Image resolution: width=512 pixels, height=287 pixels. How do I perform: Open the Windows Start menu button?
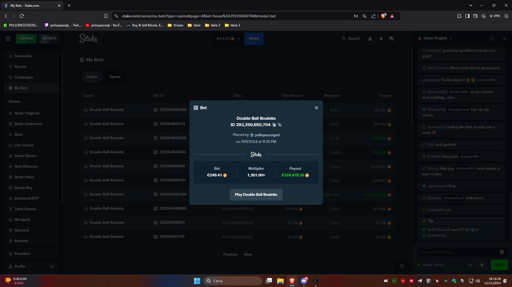coord(197,281)
